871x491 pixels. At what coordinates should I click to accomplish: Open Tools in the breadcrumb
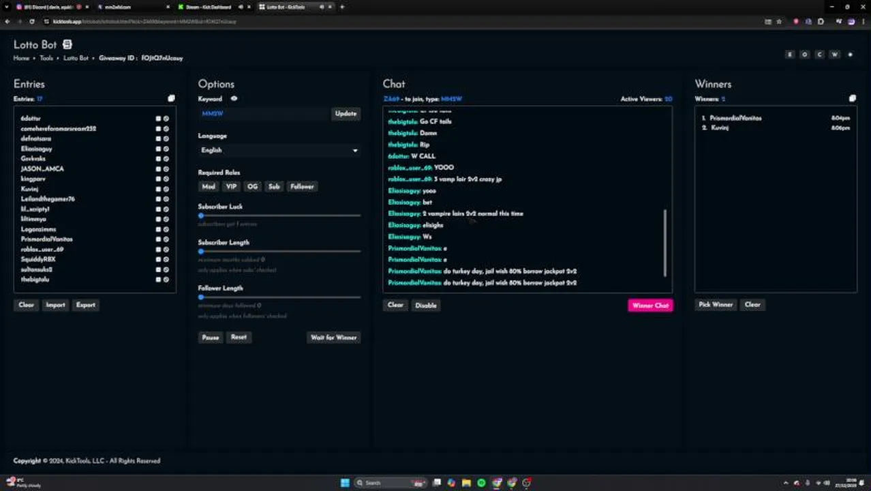46,58
